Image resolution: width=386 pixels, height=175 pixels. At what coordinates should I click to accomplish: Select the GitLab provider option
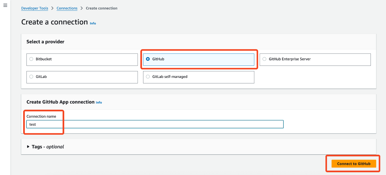point(82,77)
